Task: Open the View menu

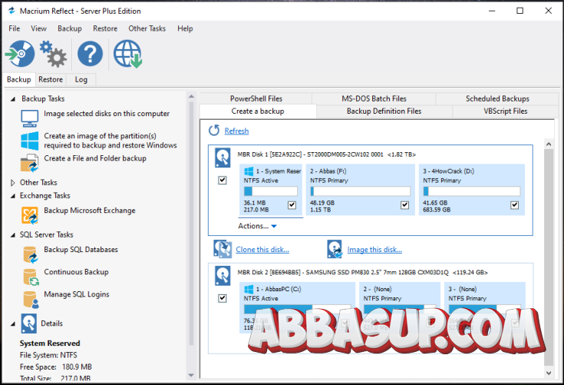Action: coord(38,28)
